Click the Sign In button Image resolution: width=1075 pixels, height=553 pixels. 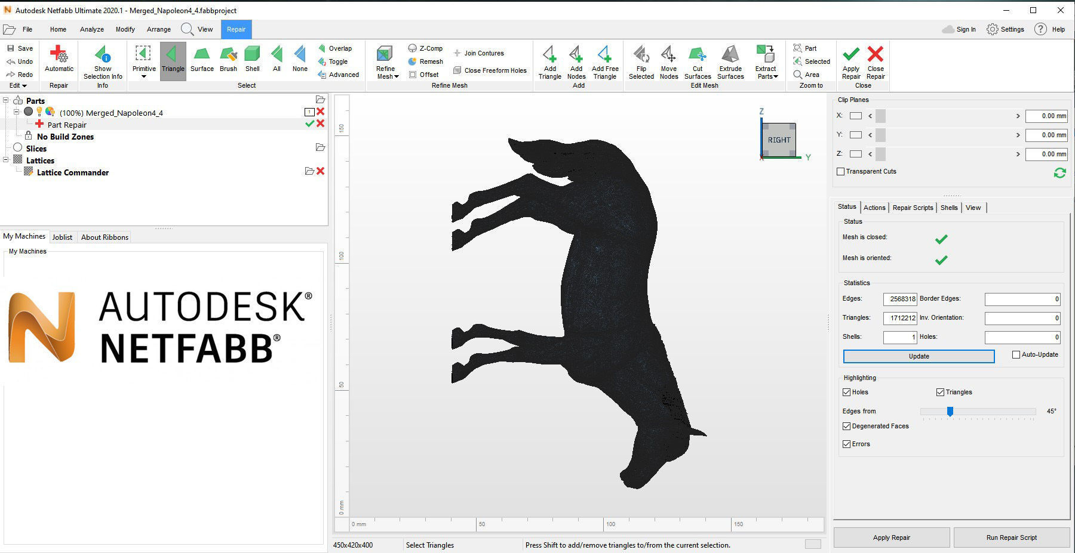point(959,29)
